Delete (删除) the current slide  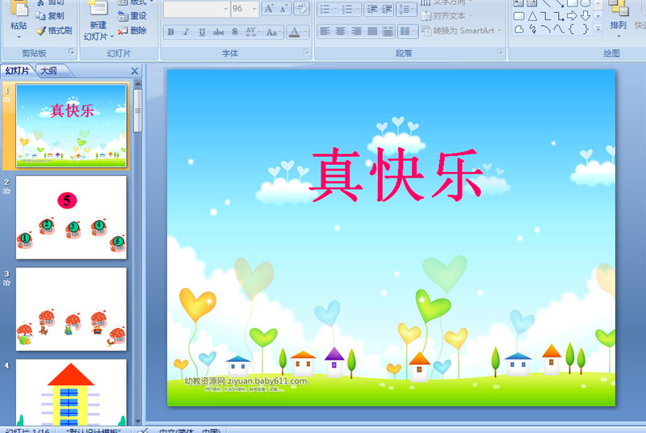pos(132,31)
